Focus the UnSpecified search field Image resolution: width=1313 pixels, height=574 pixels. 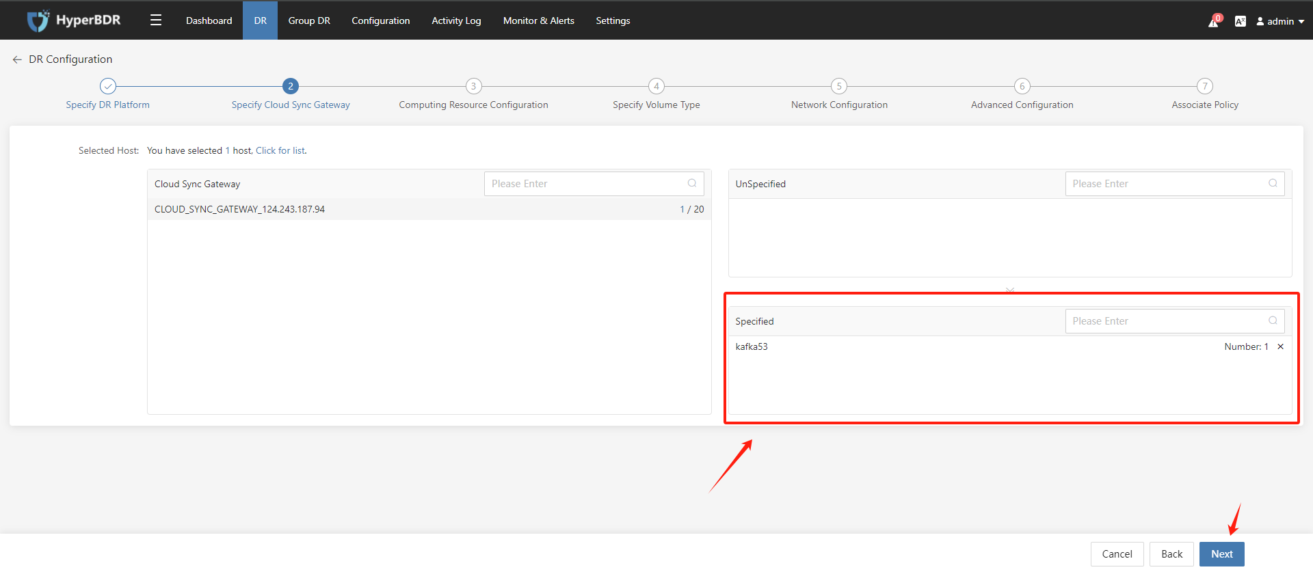(x=1175, y=184)
